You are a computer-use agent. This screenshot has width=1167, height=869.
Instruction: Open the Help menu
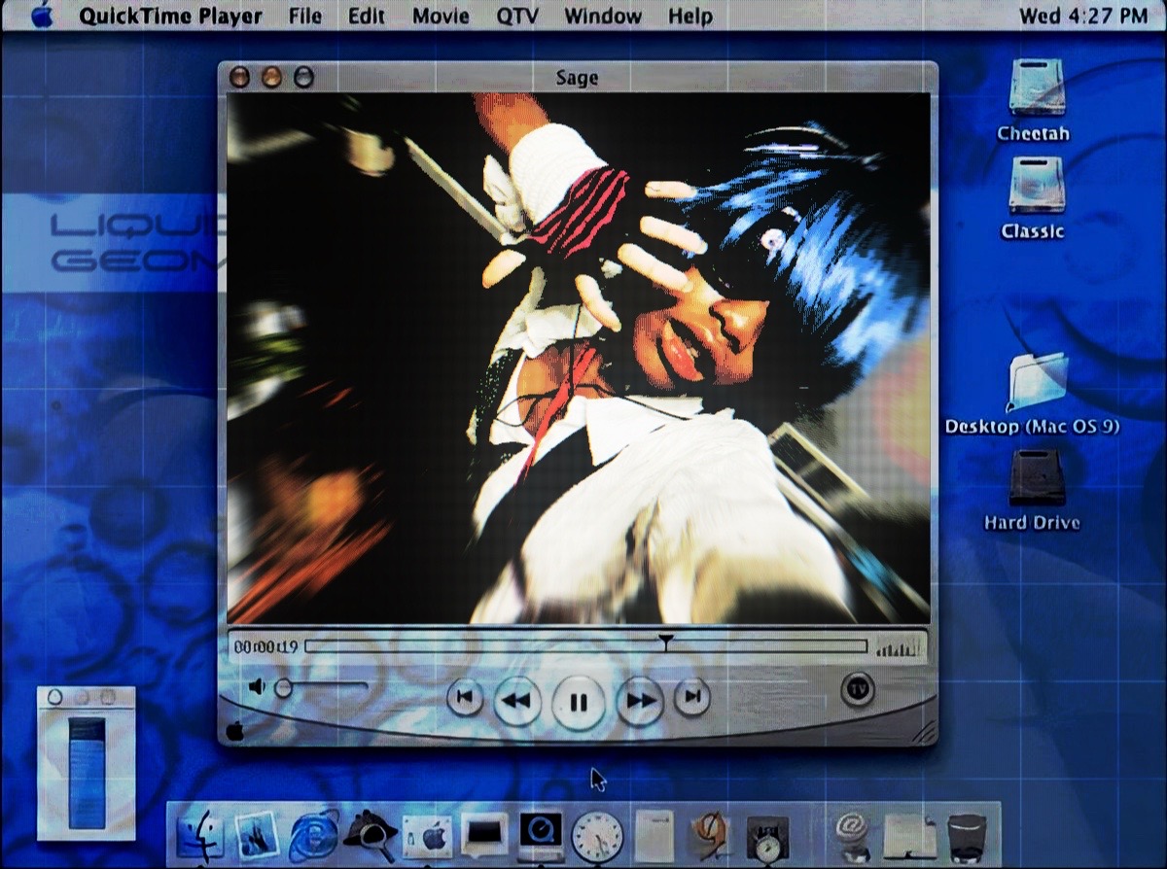pyautogui.click(x=690, y=17)
